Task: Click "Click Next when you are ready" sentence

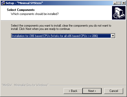Action: coord(45,29)
